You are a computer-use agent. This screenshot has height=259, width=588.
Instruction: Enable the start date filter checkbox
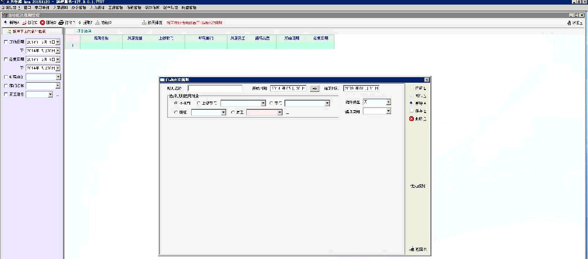coord(6,42)
